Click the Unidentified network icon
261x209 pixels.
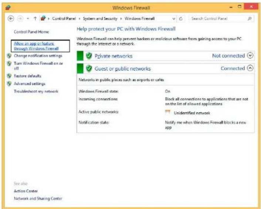pyautogui.click(x=167, y=112)
